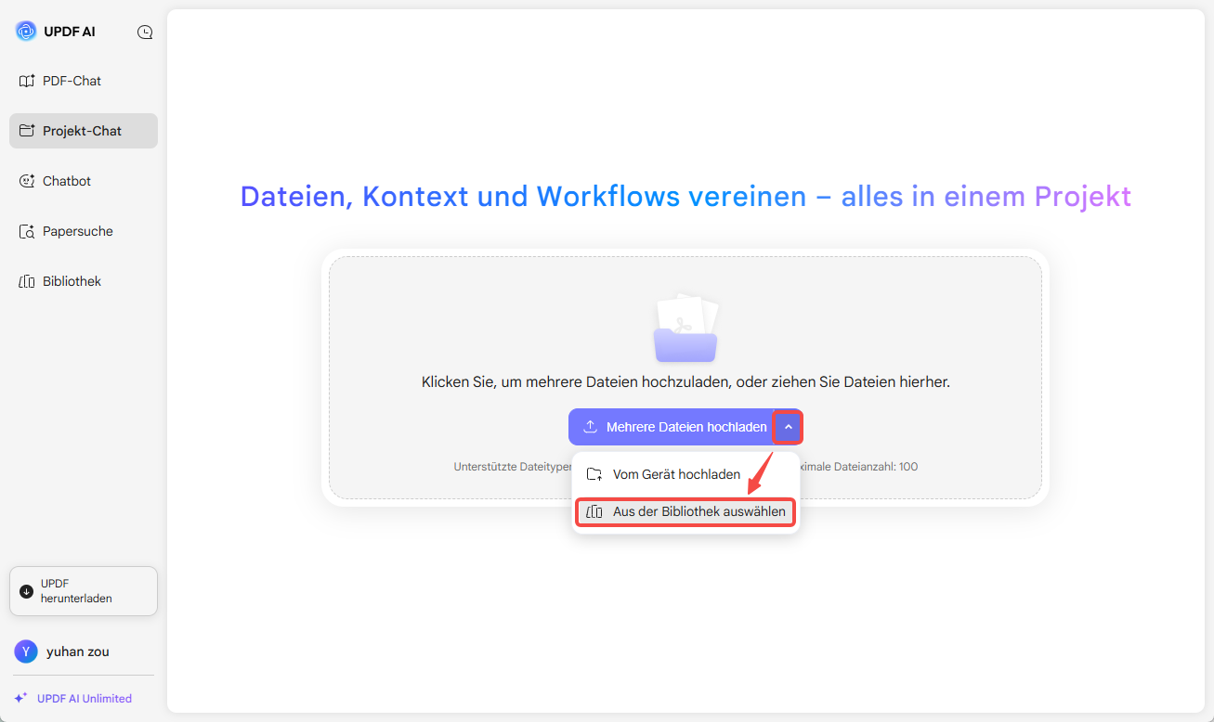Click the download arrow icon by UPDF herunterladen

(x=26, y=591)
